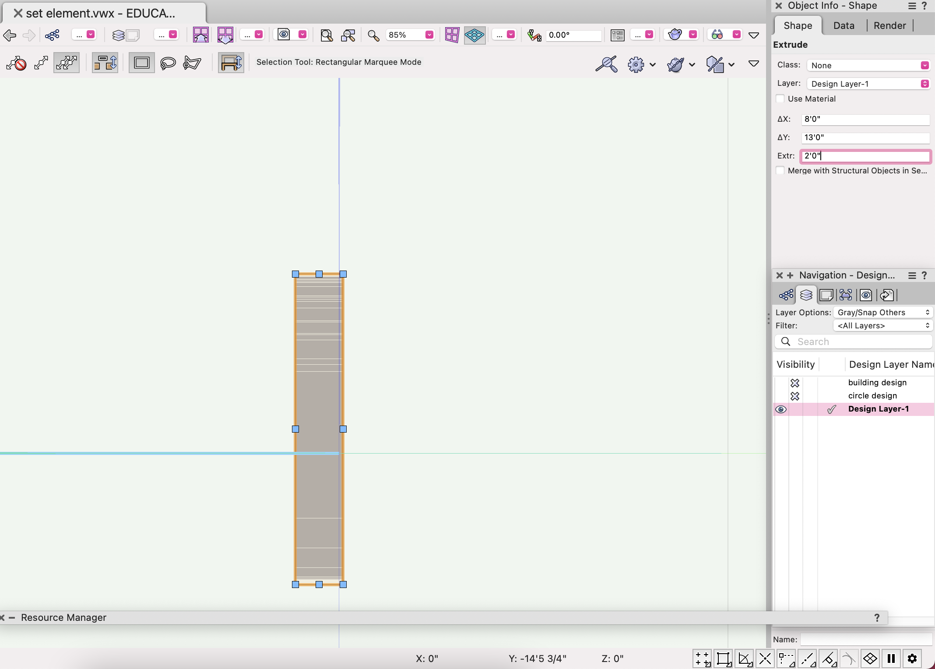This screenshot has width=935, height=669.
Task: Click the suspend snapping pause icon
Action: 891,658
